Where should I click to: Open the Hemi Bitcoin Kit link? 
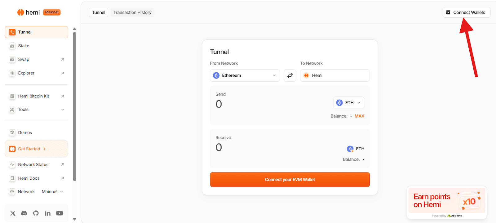[x=36, y=96]
